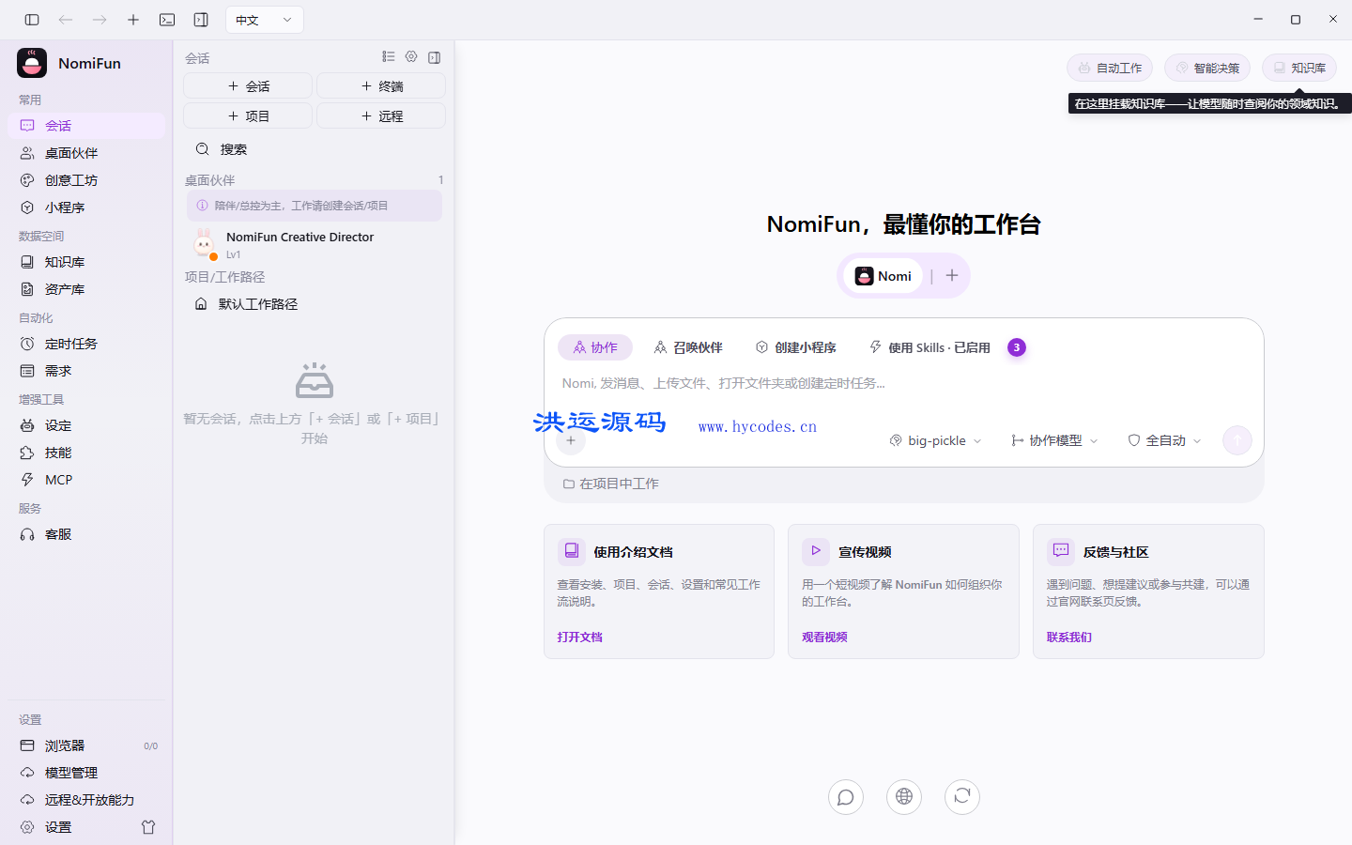
Task: Open 客服 customer service
Action: point(86,534)
